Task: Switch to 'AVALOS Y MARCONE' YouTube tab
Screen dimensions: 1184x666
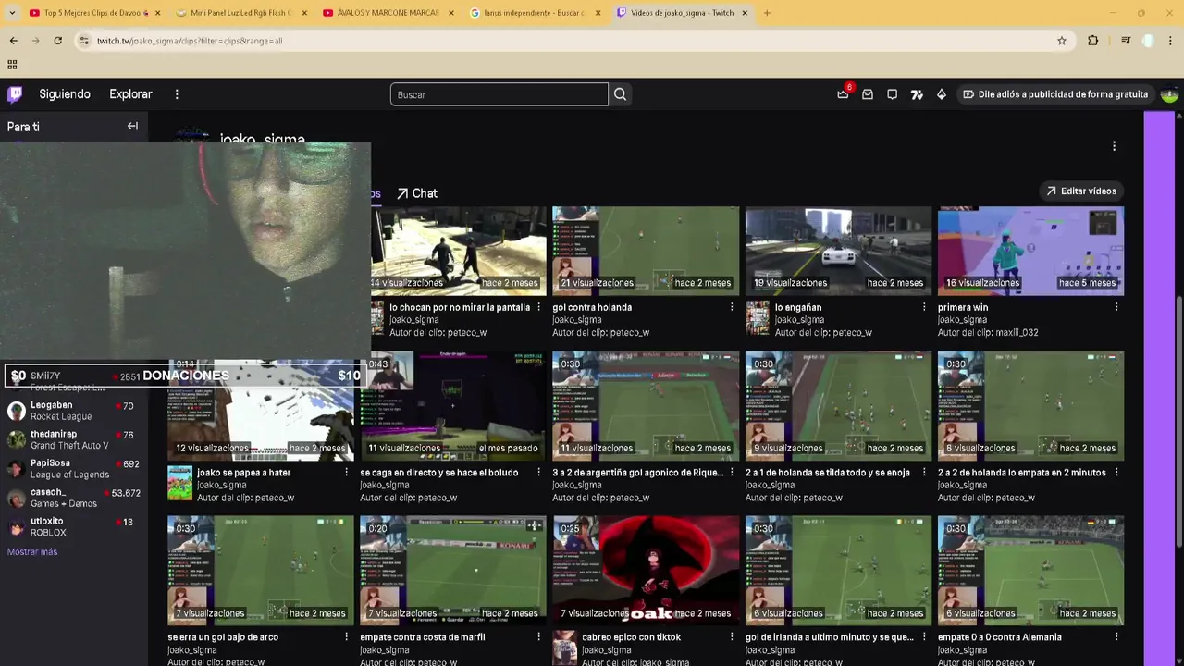Action: click(387, 13)
